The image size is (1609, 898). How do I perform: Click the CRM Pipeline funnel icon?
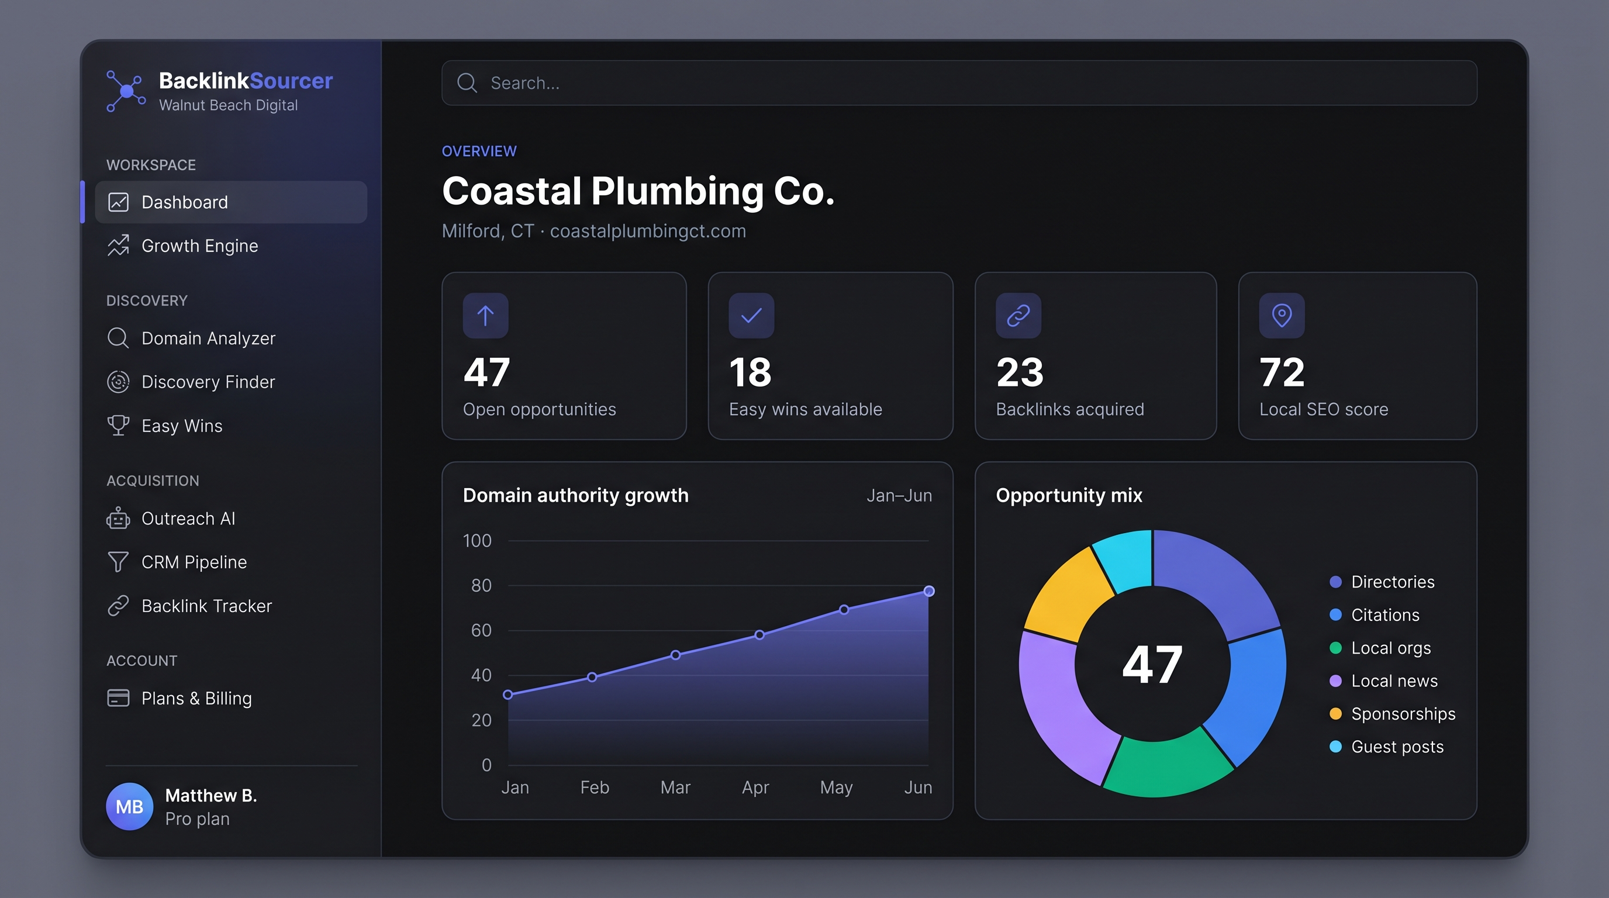pos(118,562)
